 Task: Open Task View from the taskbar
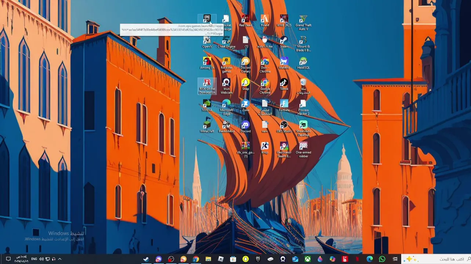pos(395,259)
